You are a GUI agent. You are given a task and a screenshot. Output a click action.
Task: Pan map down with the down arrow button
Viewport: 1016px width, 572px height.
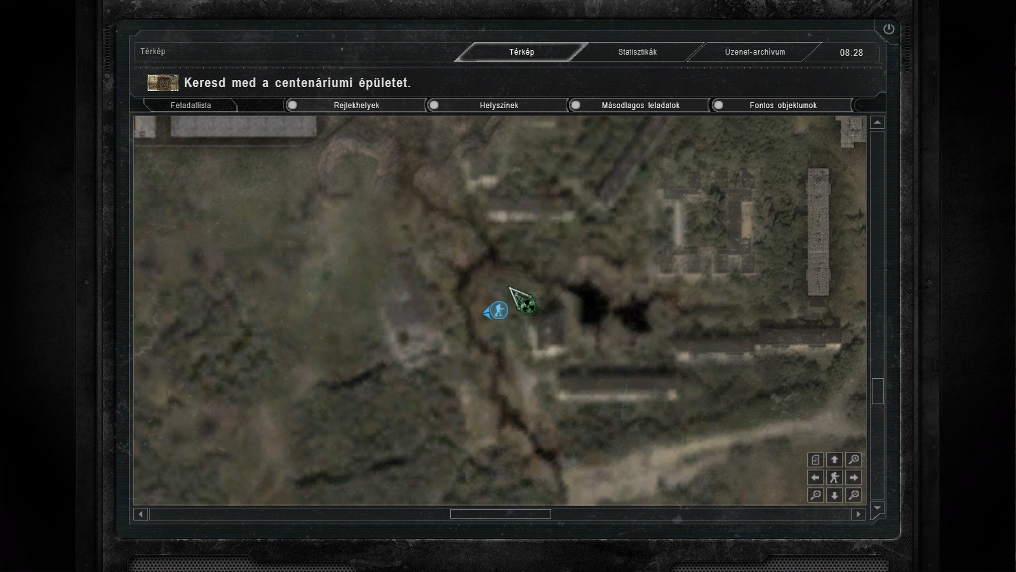pyautogui.click(x=834, y=495)
